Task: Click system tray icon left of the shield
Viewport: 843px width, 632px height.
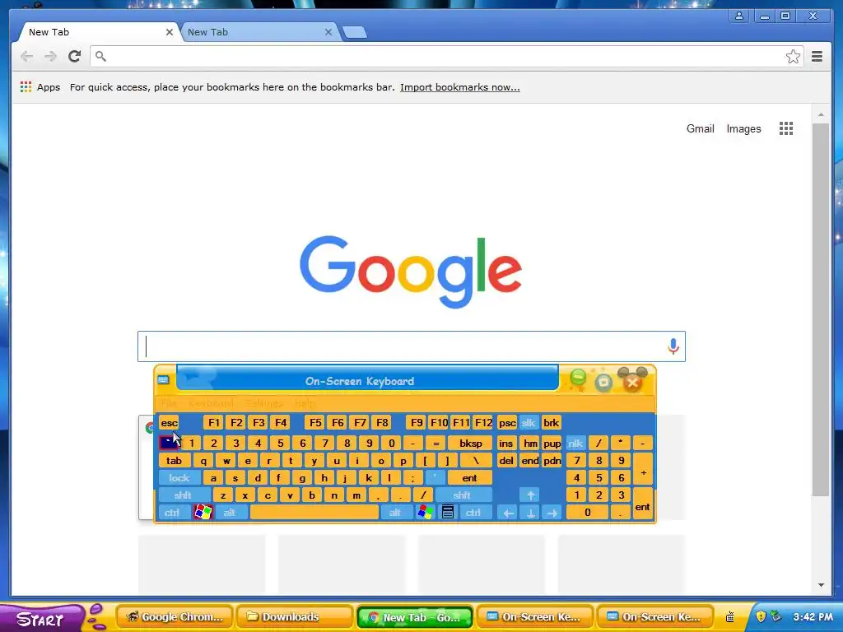Action: pos(730,616)
